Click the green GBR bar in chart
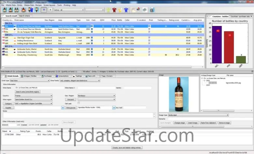This screenshot has width=254, height=154. [x=241, y=60]
